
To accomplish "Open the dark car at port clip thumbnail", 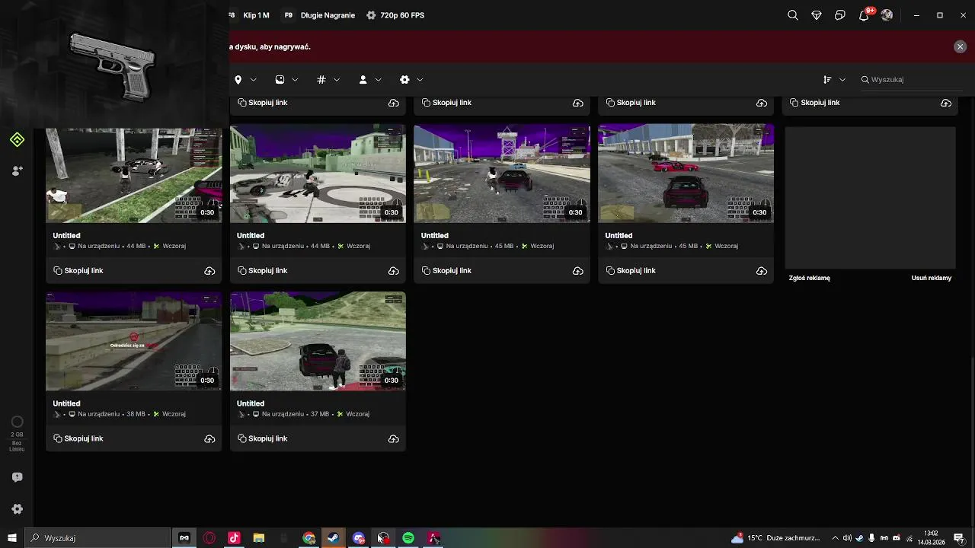I will [502, 174].
